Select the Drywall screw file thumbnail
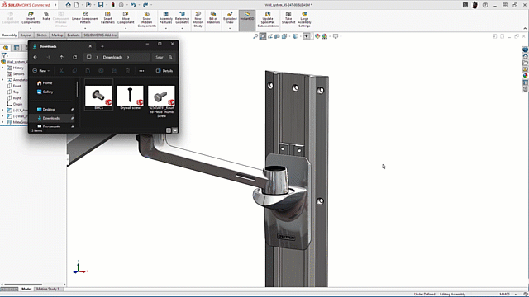The height and width of the screenshot is (297, 529). (130, 97)
